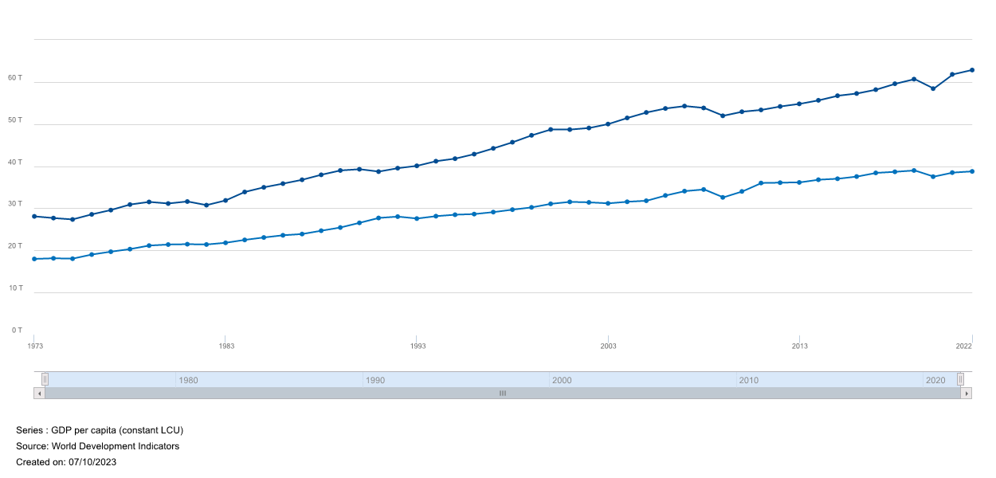Pick the 2010 marker in range navigator
The image size is (996, 478).
[749, 380]
